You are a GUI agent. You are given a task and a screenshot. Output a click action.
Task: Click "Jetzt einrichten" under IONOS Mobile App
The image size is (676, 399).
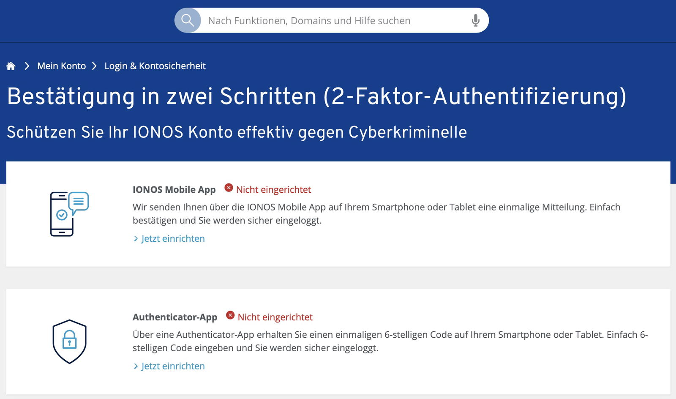point(173,239)
